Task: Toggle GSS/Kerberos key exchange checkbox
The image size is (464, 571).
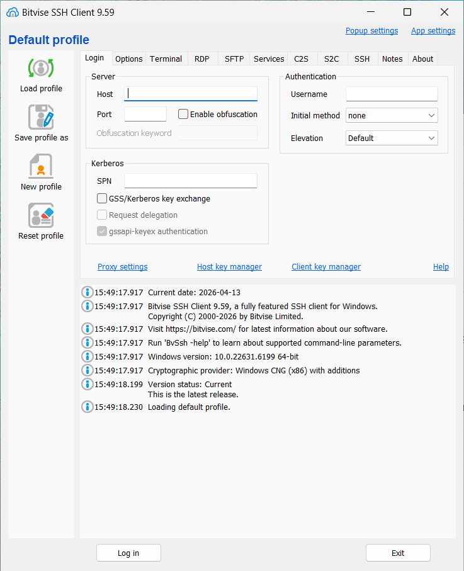Action: coord(102,198)
